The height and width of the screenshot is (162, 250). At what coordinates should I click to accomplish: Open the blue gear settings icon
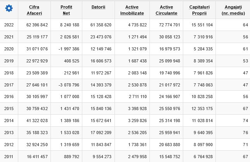pyautogui.click(x=9, y=8)
